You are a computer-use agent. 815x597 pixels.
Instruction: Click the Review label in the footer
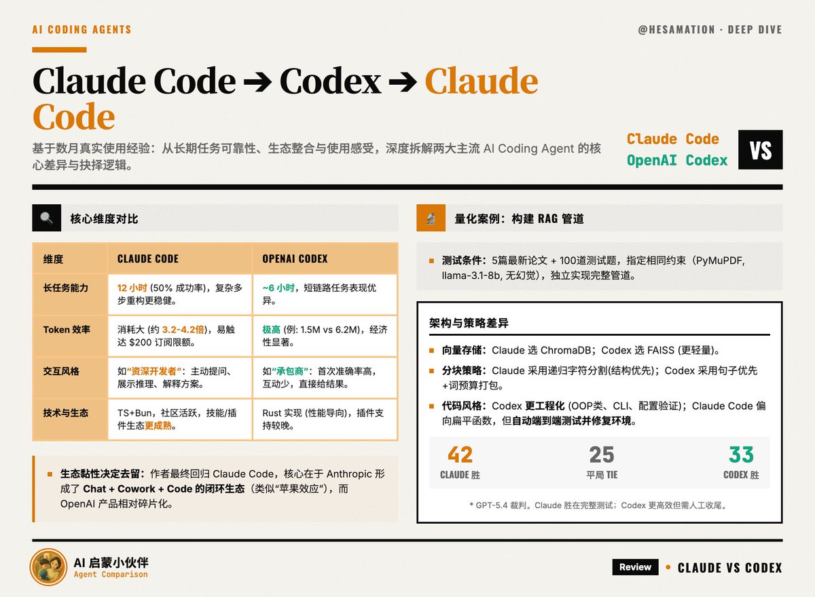point(636,567)
